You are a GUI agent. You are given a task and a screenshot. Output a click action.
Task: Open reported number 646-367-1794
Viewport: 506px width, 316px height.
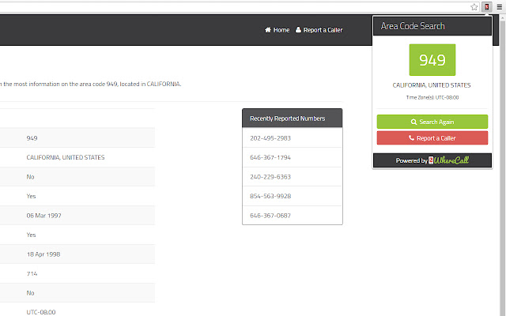click(x=270, y=157)
